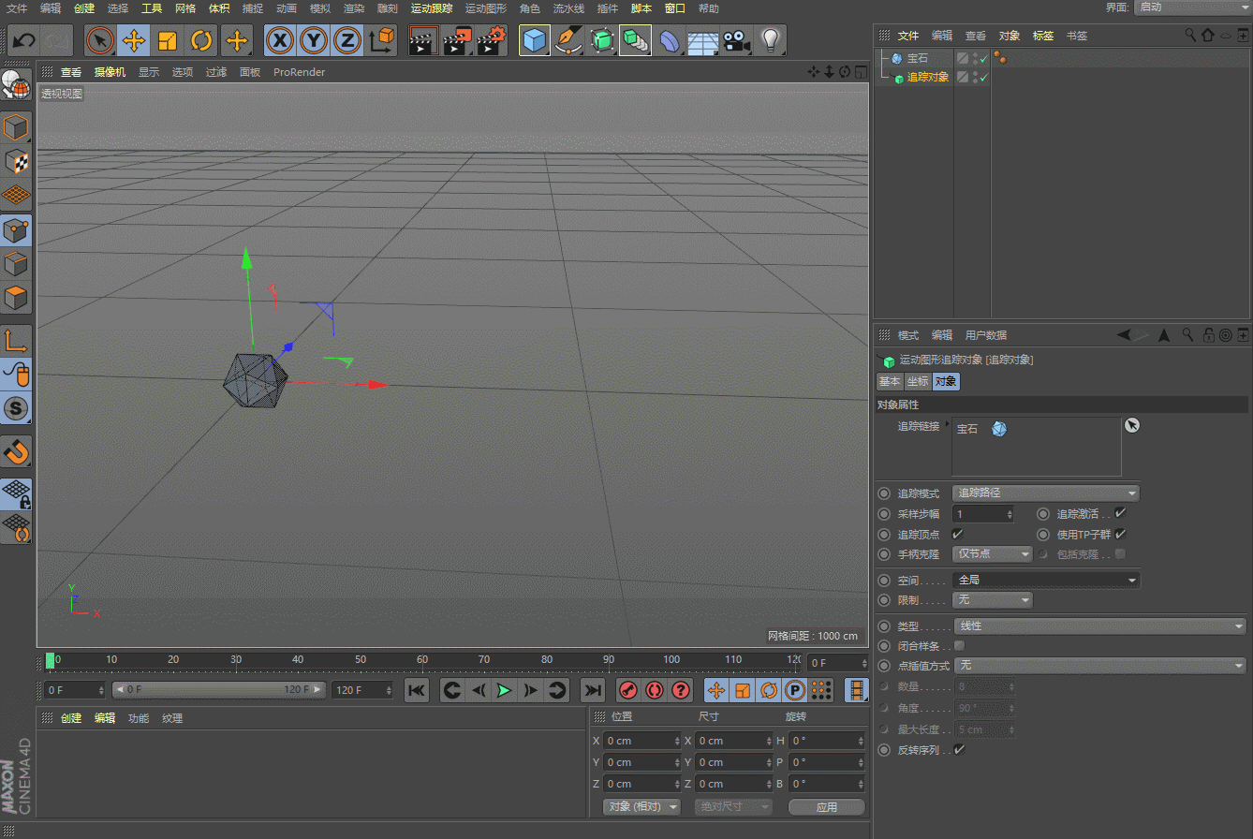This screenshot has width=1253, height=839.
Task: Open the 空间 dropdown set to 全局
Action: click(1045, 580)
